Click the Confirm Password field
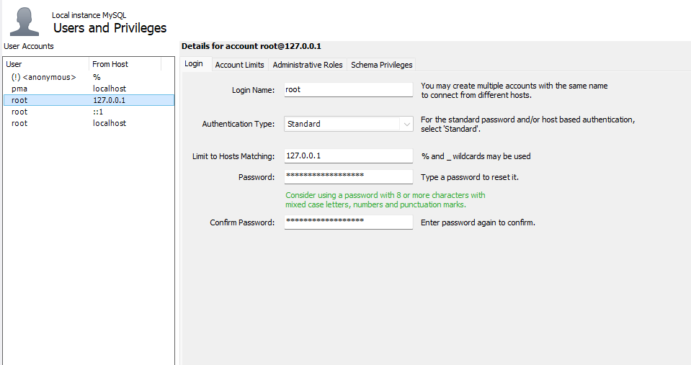 [348, 222]
